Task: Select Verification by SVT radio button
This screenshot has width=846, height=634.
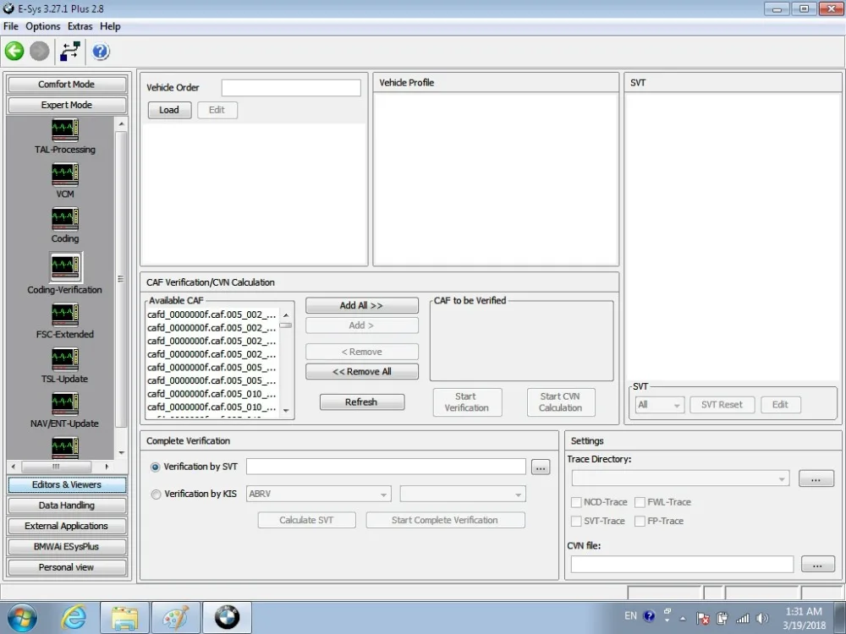Action: click(156, 467)
